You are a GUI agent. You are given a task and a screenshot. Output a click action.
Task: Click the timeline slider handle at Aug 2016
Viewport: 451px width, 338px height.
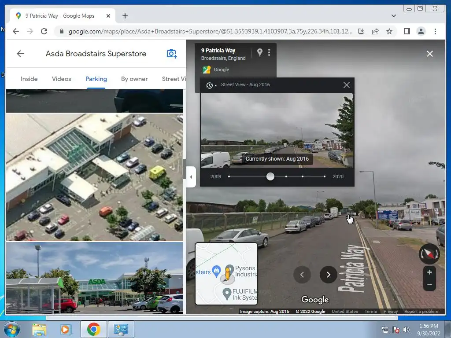coord(270,176)
